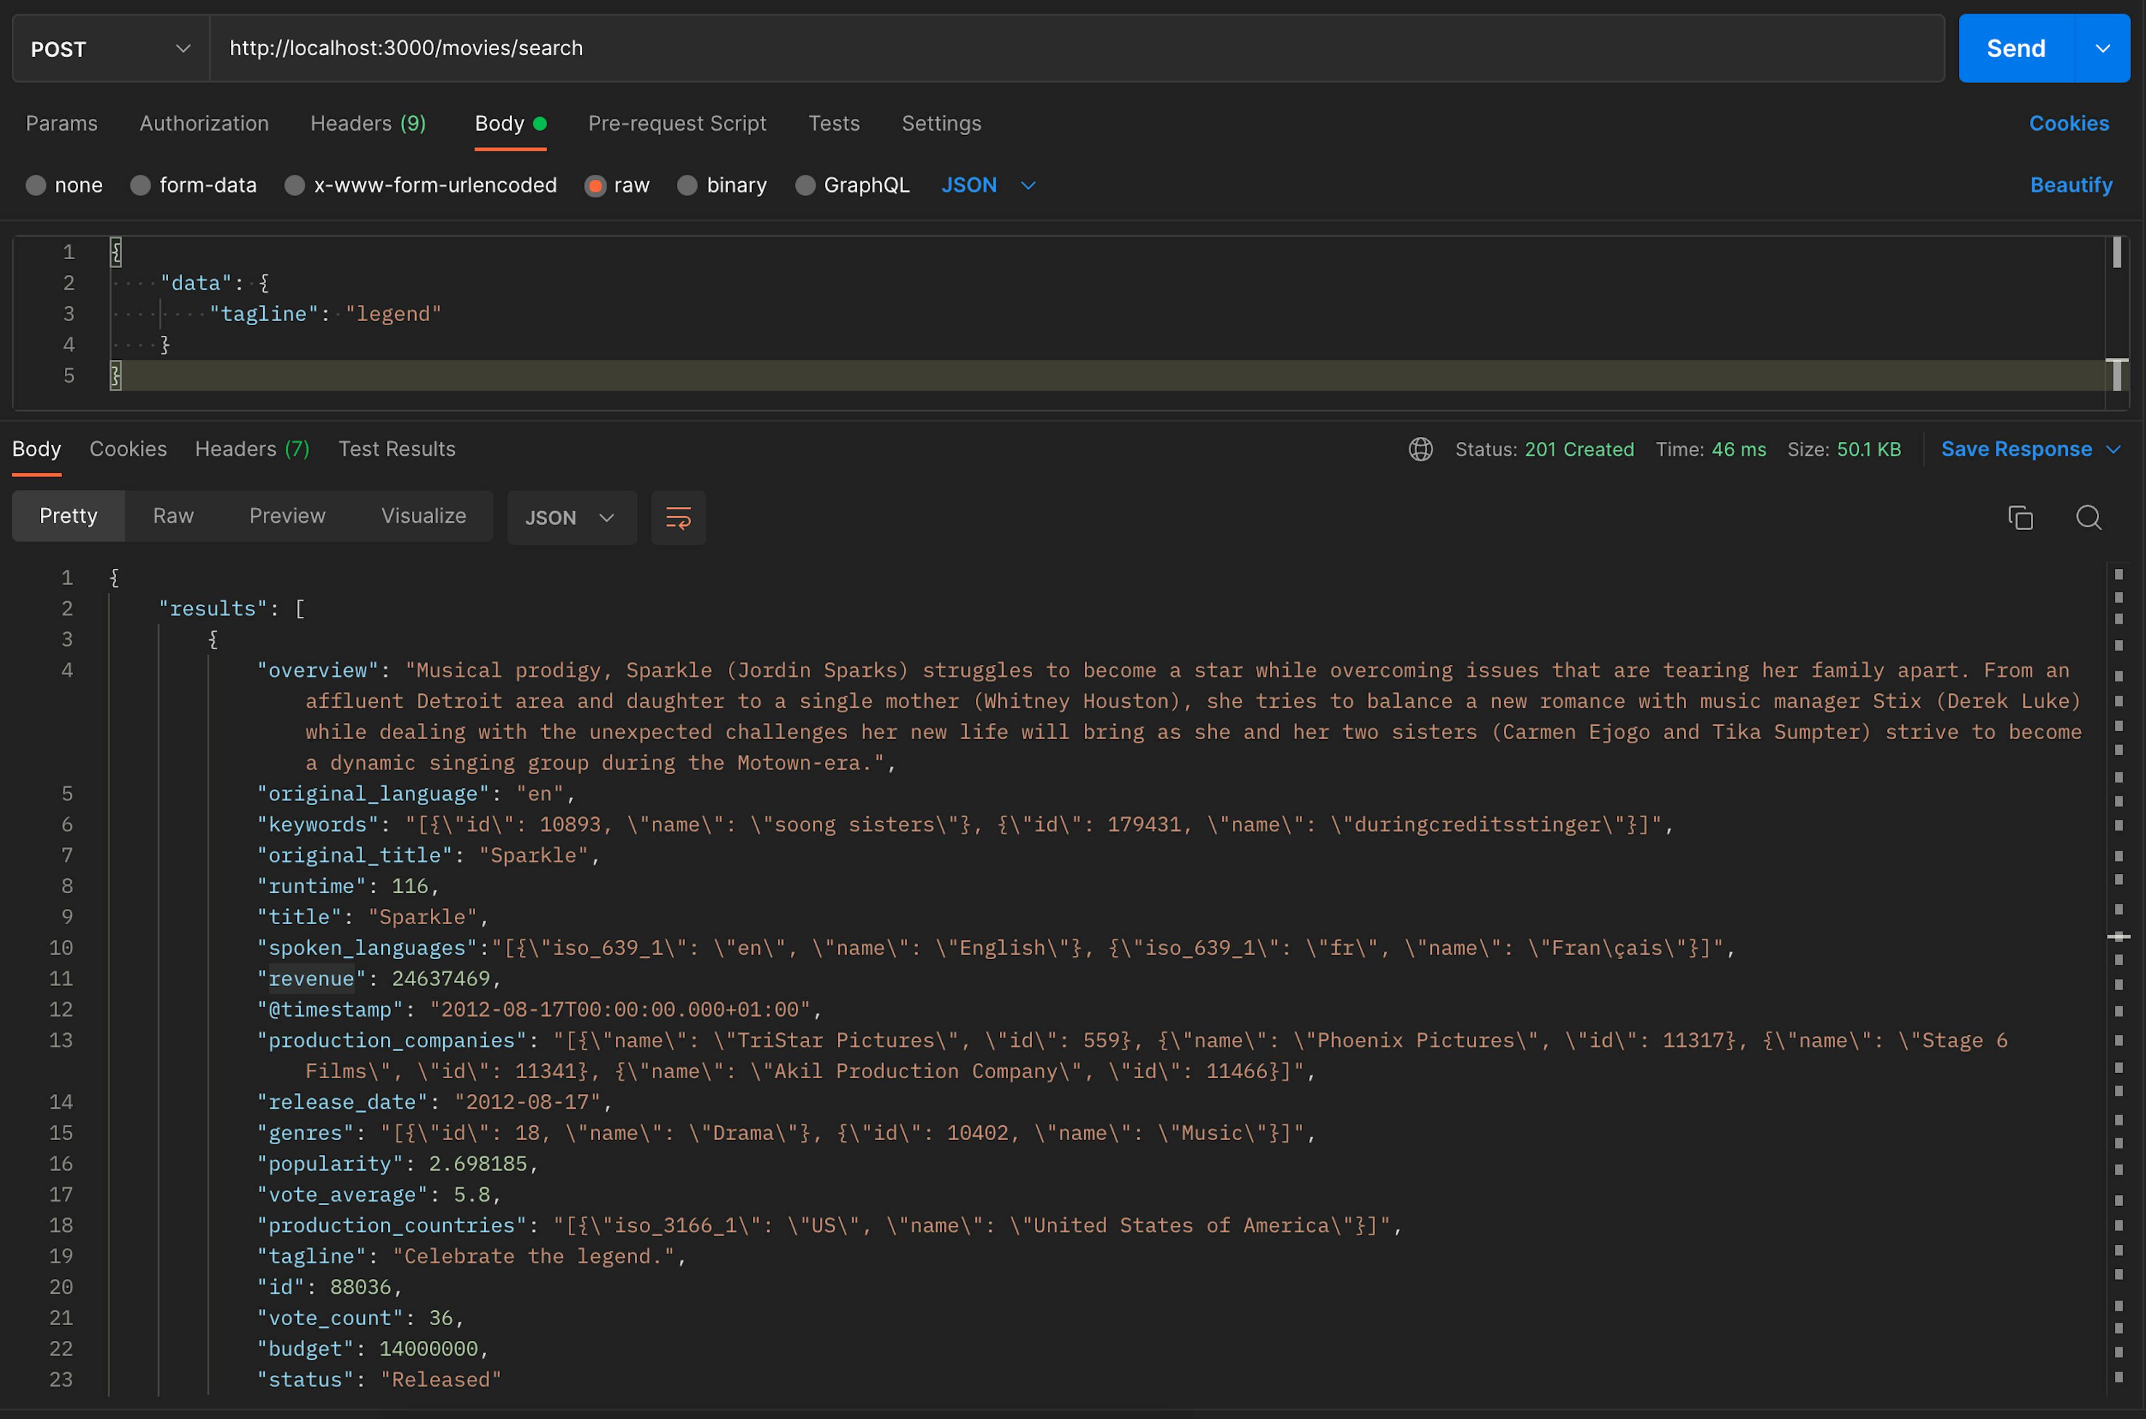Click the "tagline": "legend" line in request editor
The image size is (2146, 1419).
(x=325, y=314)
